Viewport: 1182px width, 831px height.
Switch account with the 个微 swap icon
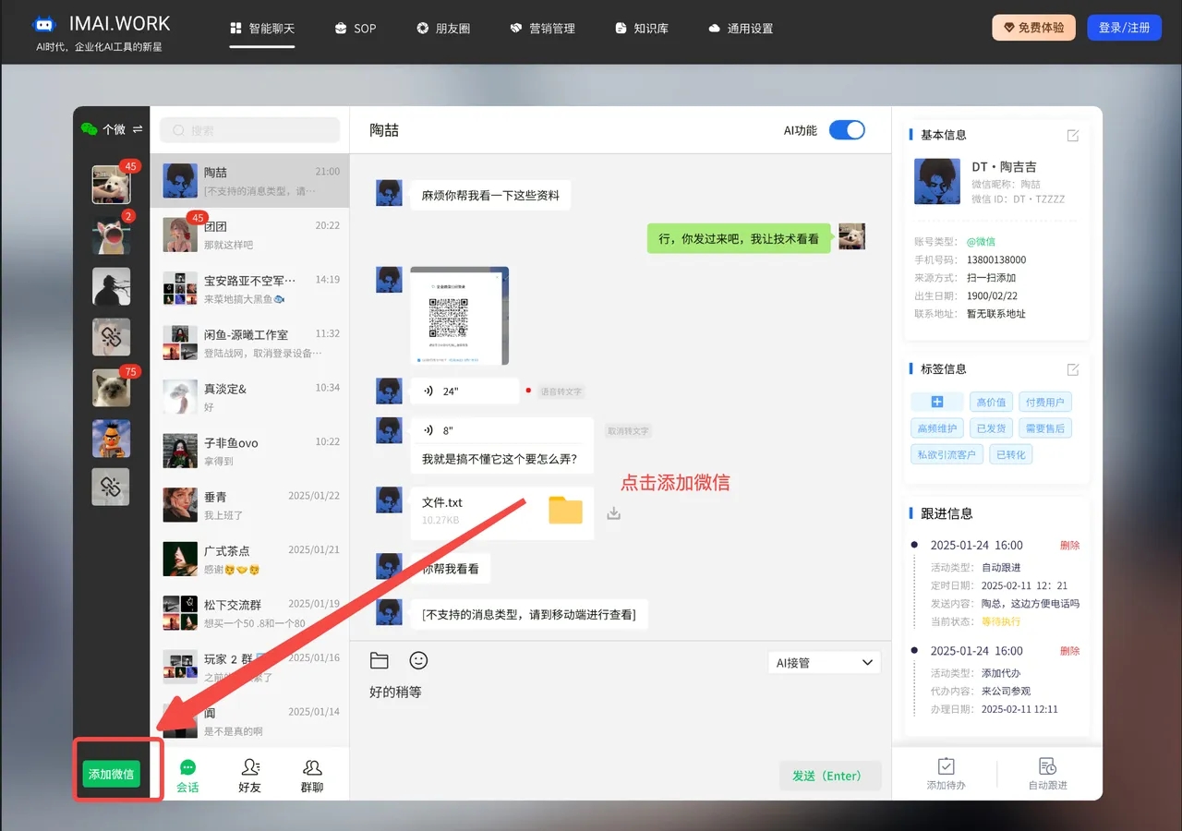click(138, 129)
